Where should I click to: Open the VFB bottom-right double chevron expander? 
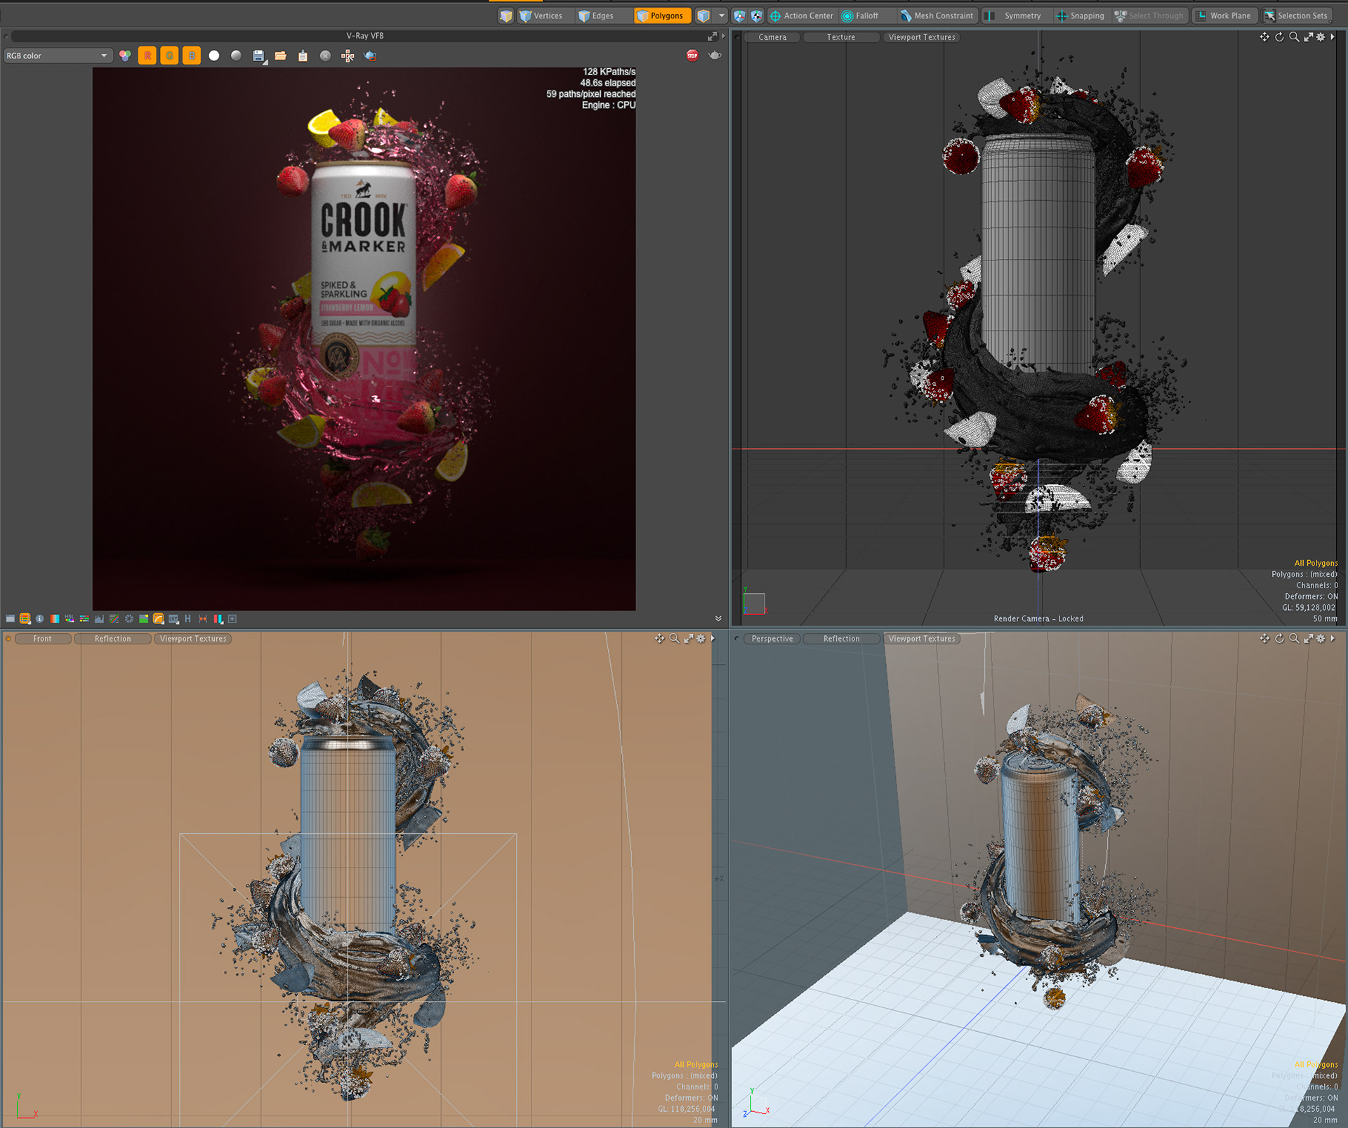[718, 618]
